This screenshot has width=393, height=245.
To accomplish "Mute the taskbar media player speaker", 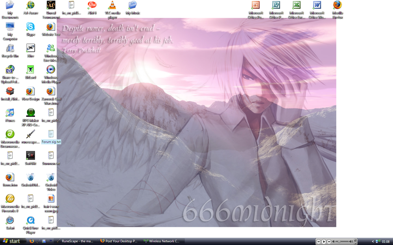I will [x=334, y=242].
